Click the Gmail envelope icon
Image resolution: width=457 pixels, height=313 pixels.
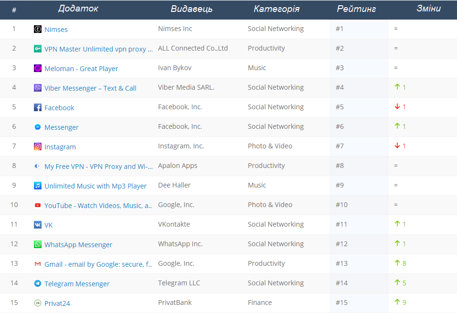click(x=38, y=264)
